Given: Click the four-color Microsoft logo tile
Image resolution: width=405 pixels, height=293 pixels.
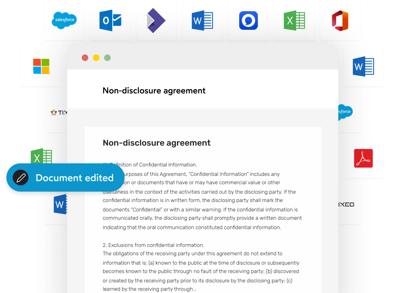Looking at the screenshot, I should [41, 66].
